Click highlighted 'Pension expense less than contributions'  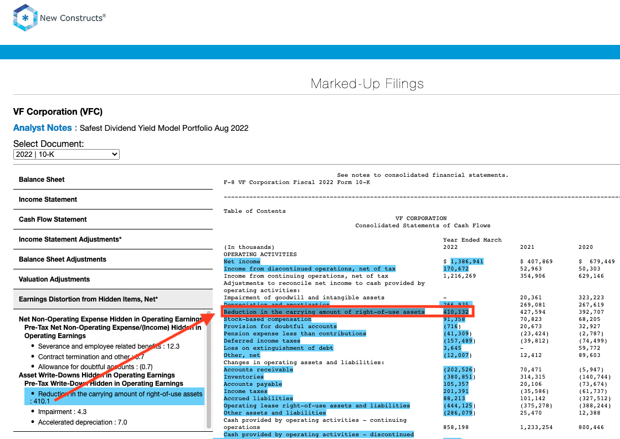tap(295, 333)
